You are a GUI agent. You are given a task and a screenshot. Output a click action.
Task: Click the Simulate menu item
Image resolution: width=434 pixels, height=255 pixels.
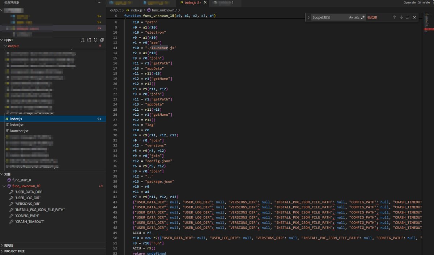click(x=424, y=3)
